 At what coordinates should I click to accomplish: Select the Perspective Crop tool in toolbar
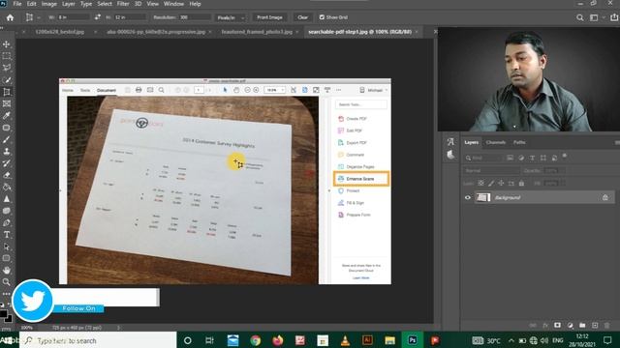pos(7,92)
